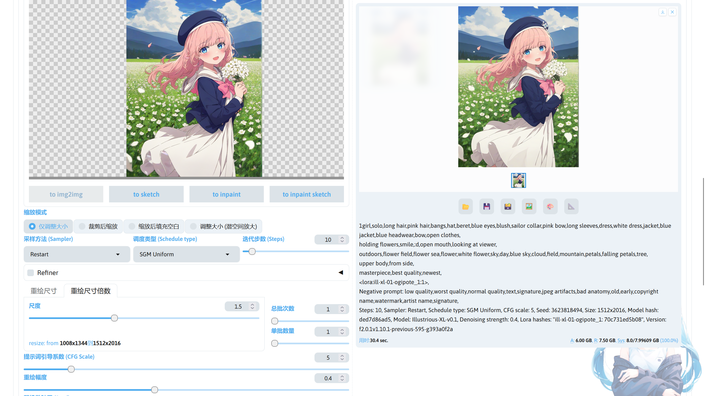The image size is (705, 396).
Task: Select the 裁剪后缩放 resize mode
Action: 98,226
